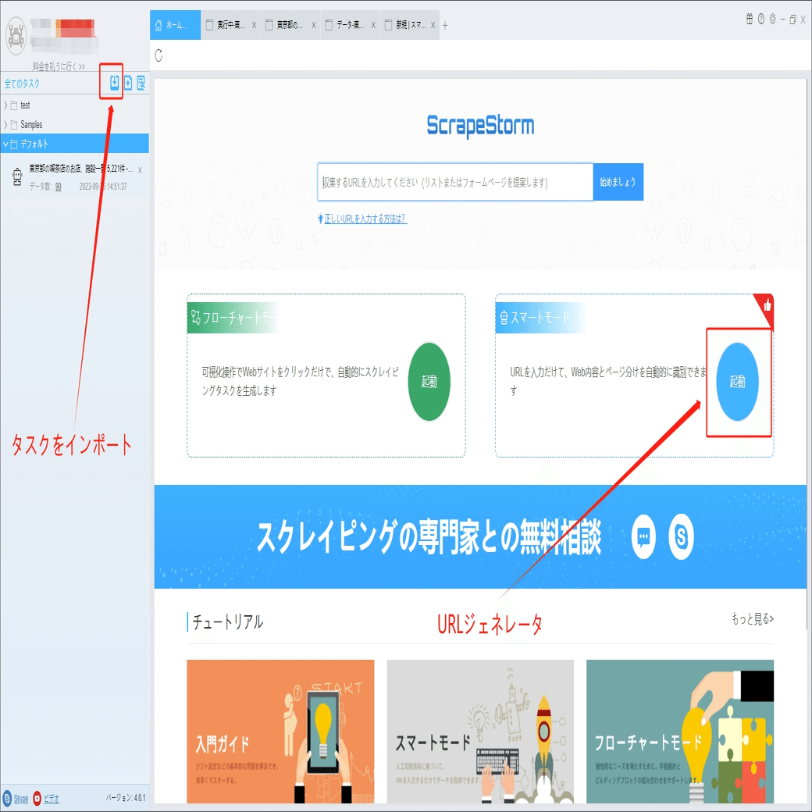The width and height of the screenshot is (812, 812).
Task: Open the フローチャートモード tutorial thumbnail
Action: 680,732
